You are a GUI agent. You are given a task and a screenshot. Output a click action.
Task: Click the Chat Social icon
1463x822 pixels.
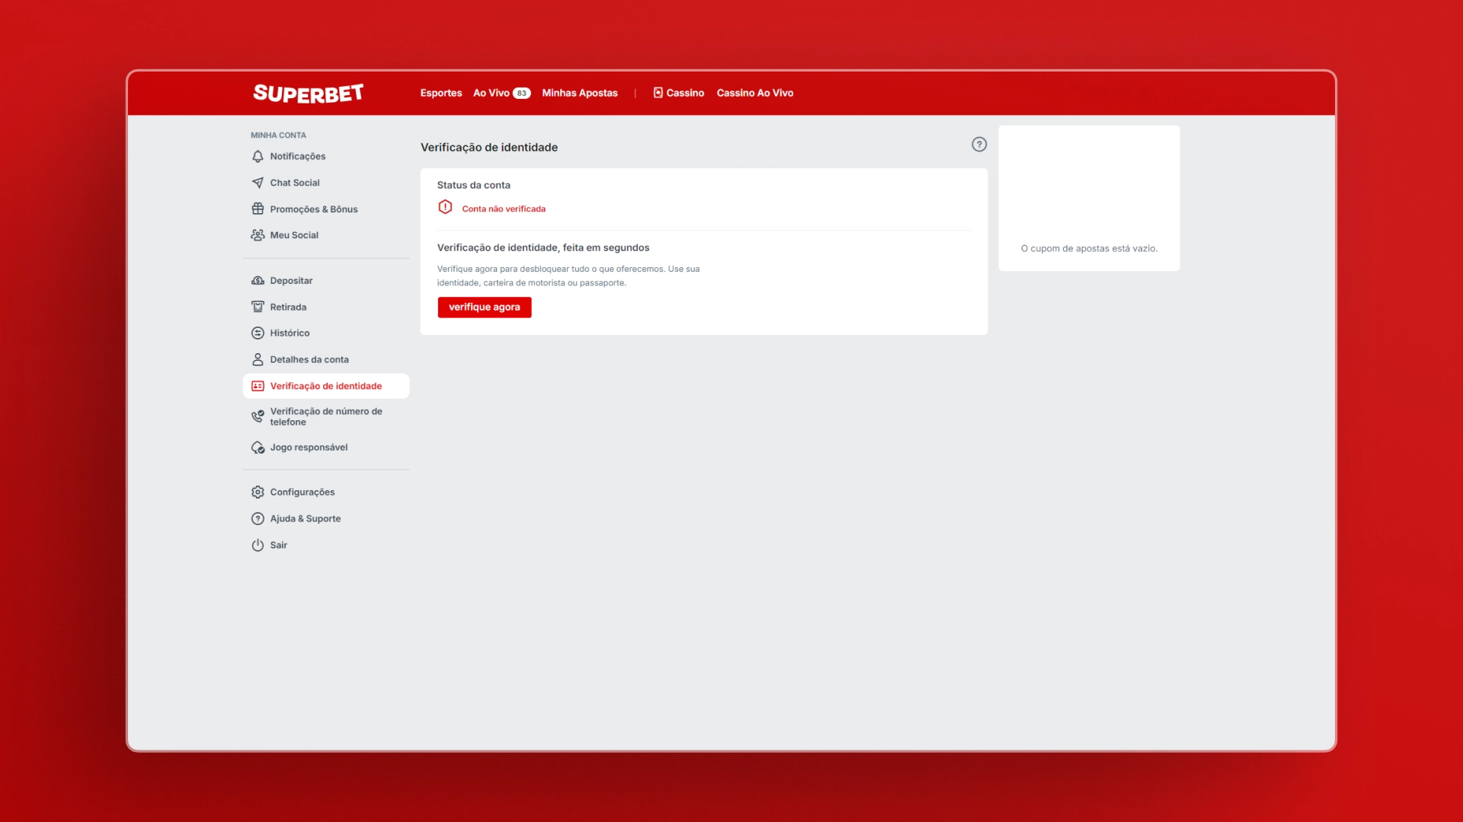click(x=258, y=182)
